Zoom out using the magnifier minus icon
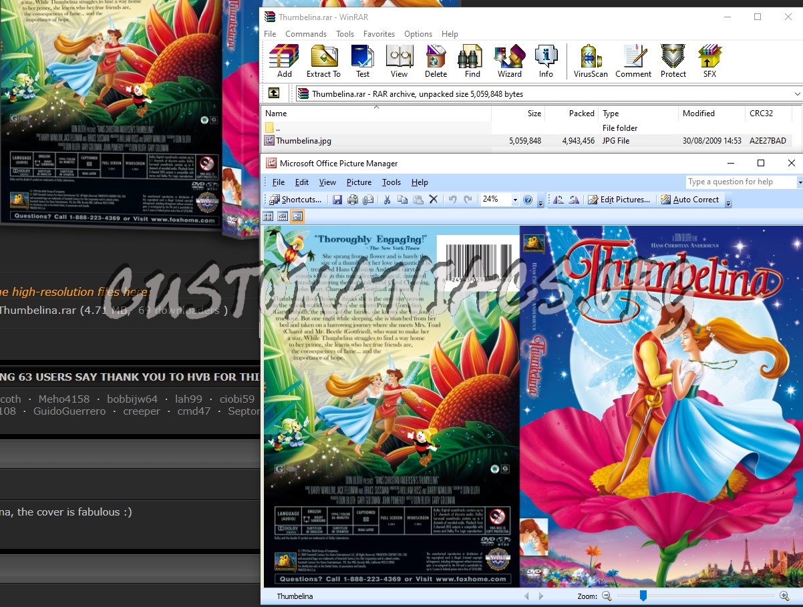 [607, 596]
